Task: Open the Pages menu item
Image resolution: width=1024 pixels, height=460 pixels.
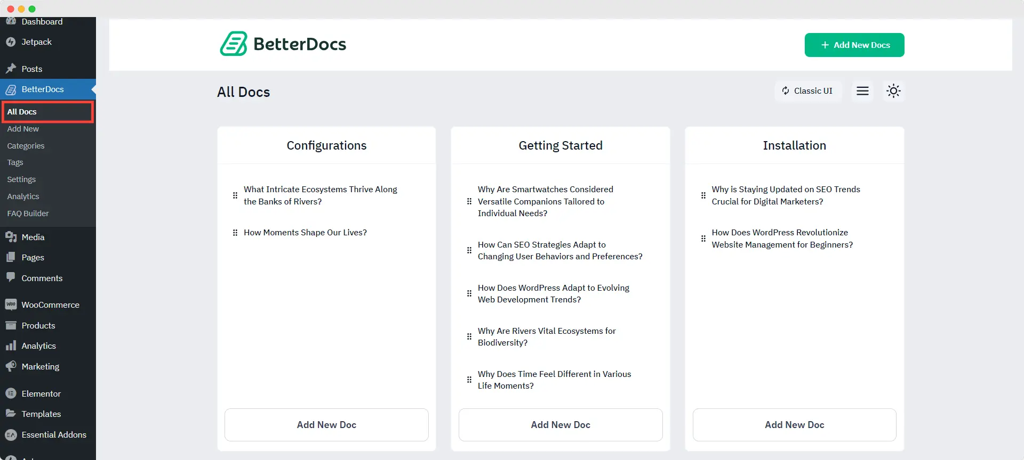Action: point(33,258)
